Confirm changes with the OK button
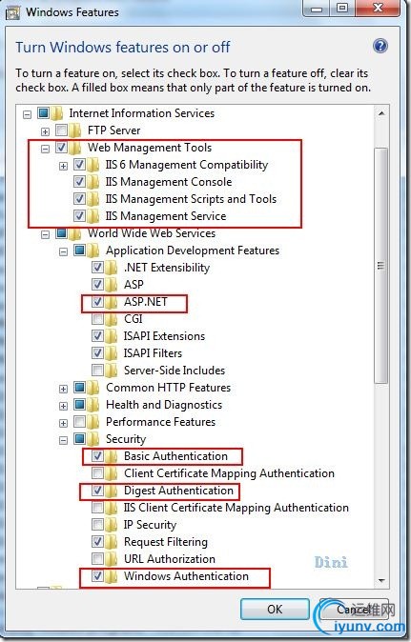The height and width of the screenshot is (642, 411). point(275,609)
